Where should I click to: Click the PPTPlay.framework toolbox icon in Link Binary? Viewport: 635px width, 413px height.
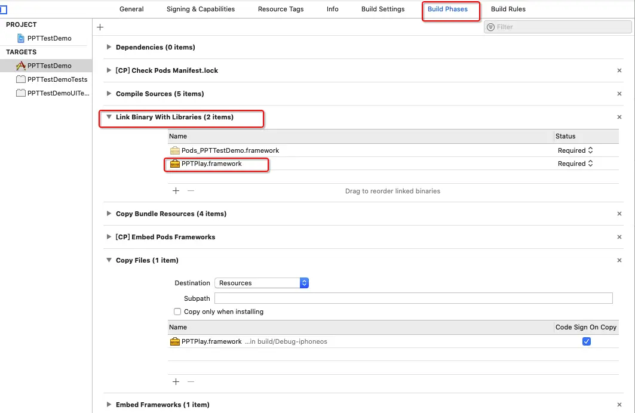(175, 164)
